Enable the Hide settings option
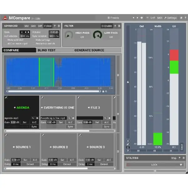Screen dimensions: 188x188 (41, 40)
